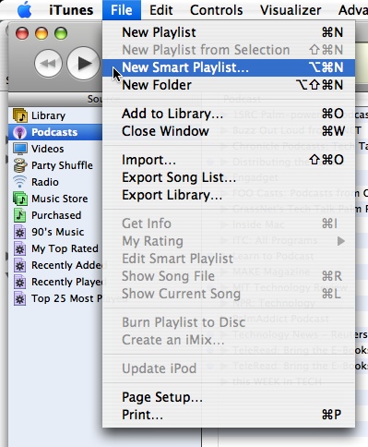Choose Close Window from File menu
Image resolution: width=368 pixels, height=447 pixels.
pyautogui.click(x=229, y=131)
